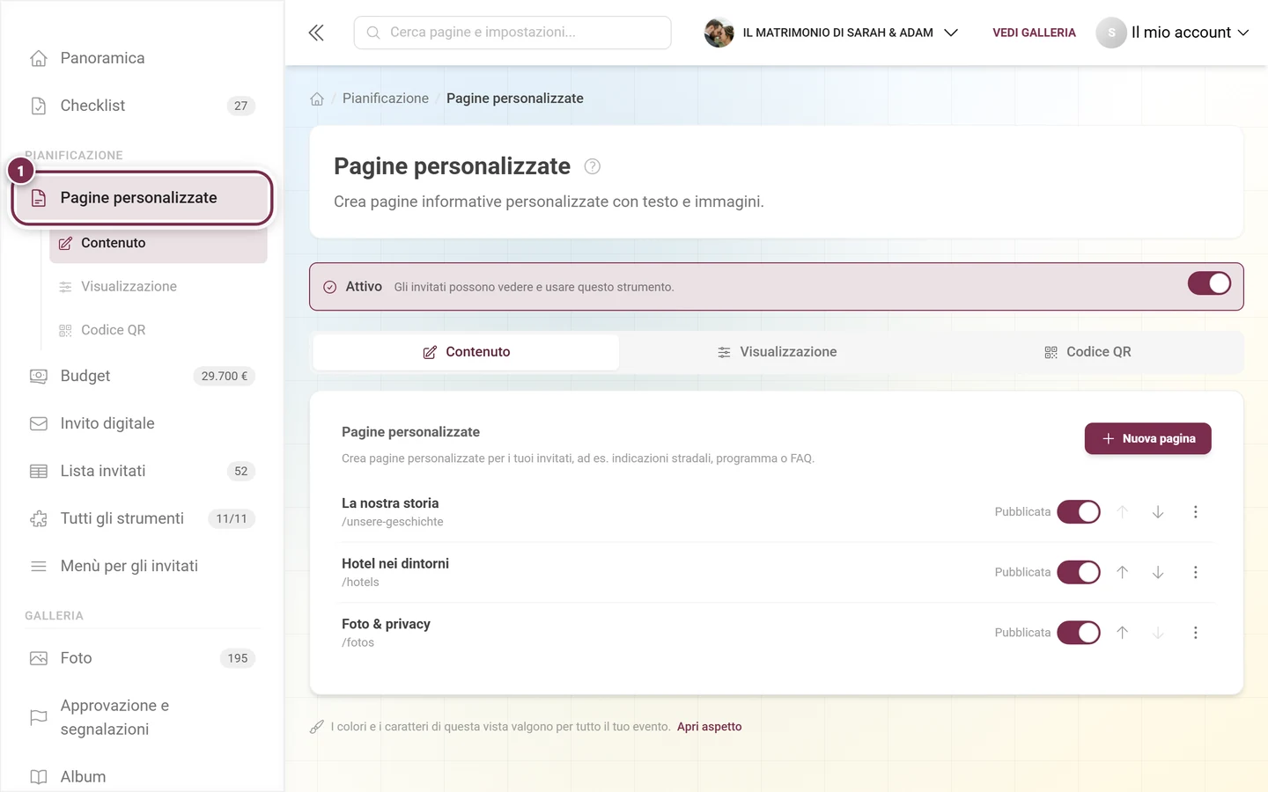Select Contenuto sub-item in sidebar
Screen dimensions: 1268x792
158,243
